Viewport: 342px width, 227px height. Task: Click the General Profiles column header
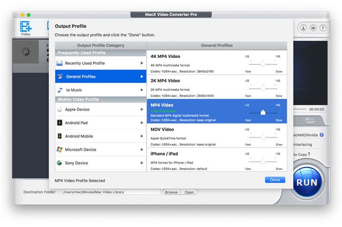pyautogui.click(x=217, y=45)
